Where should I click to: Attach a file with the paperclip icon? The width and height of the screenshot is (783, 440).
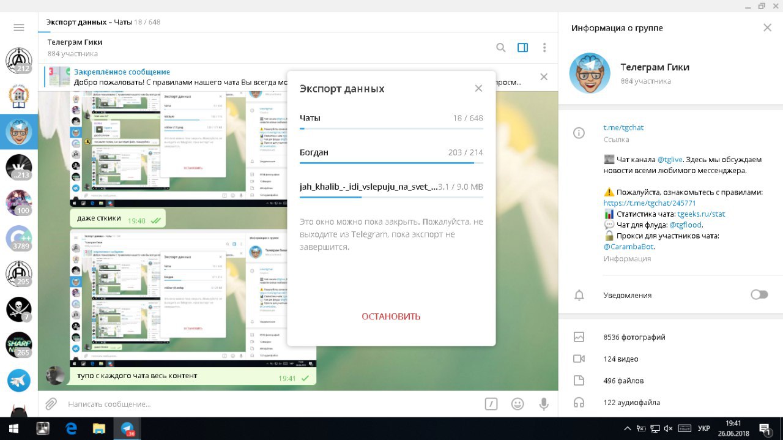click(x=51, y=404)
